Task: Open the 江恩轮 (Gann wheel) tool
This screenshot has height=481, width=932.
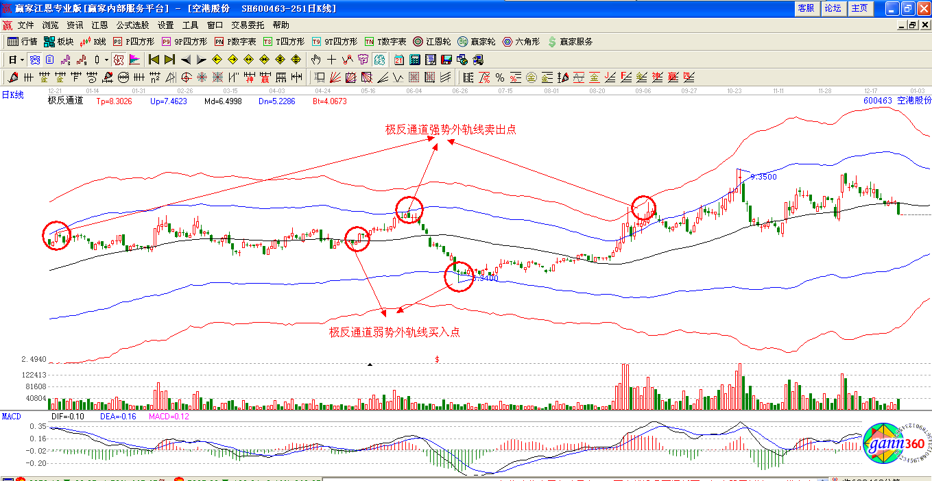Action: (431, 42)
